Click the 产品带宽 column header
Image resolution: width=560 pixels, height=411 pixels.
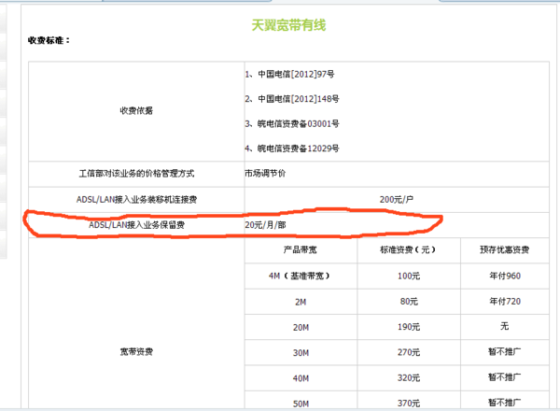coord(301,249)
